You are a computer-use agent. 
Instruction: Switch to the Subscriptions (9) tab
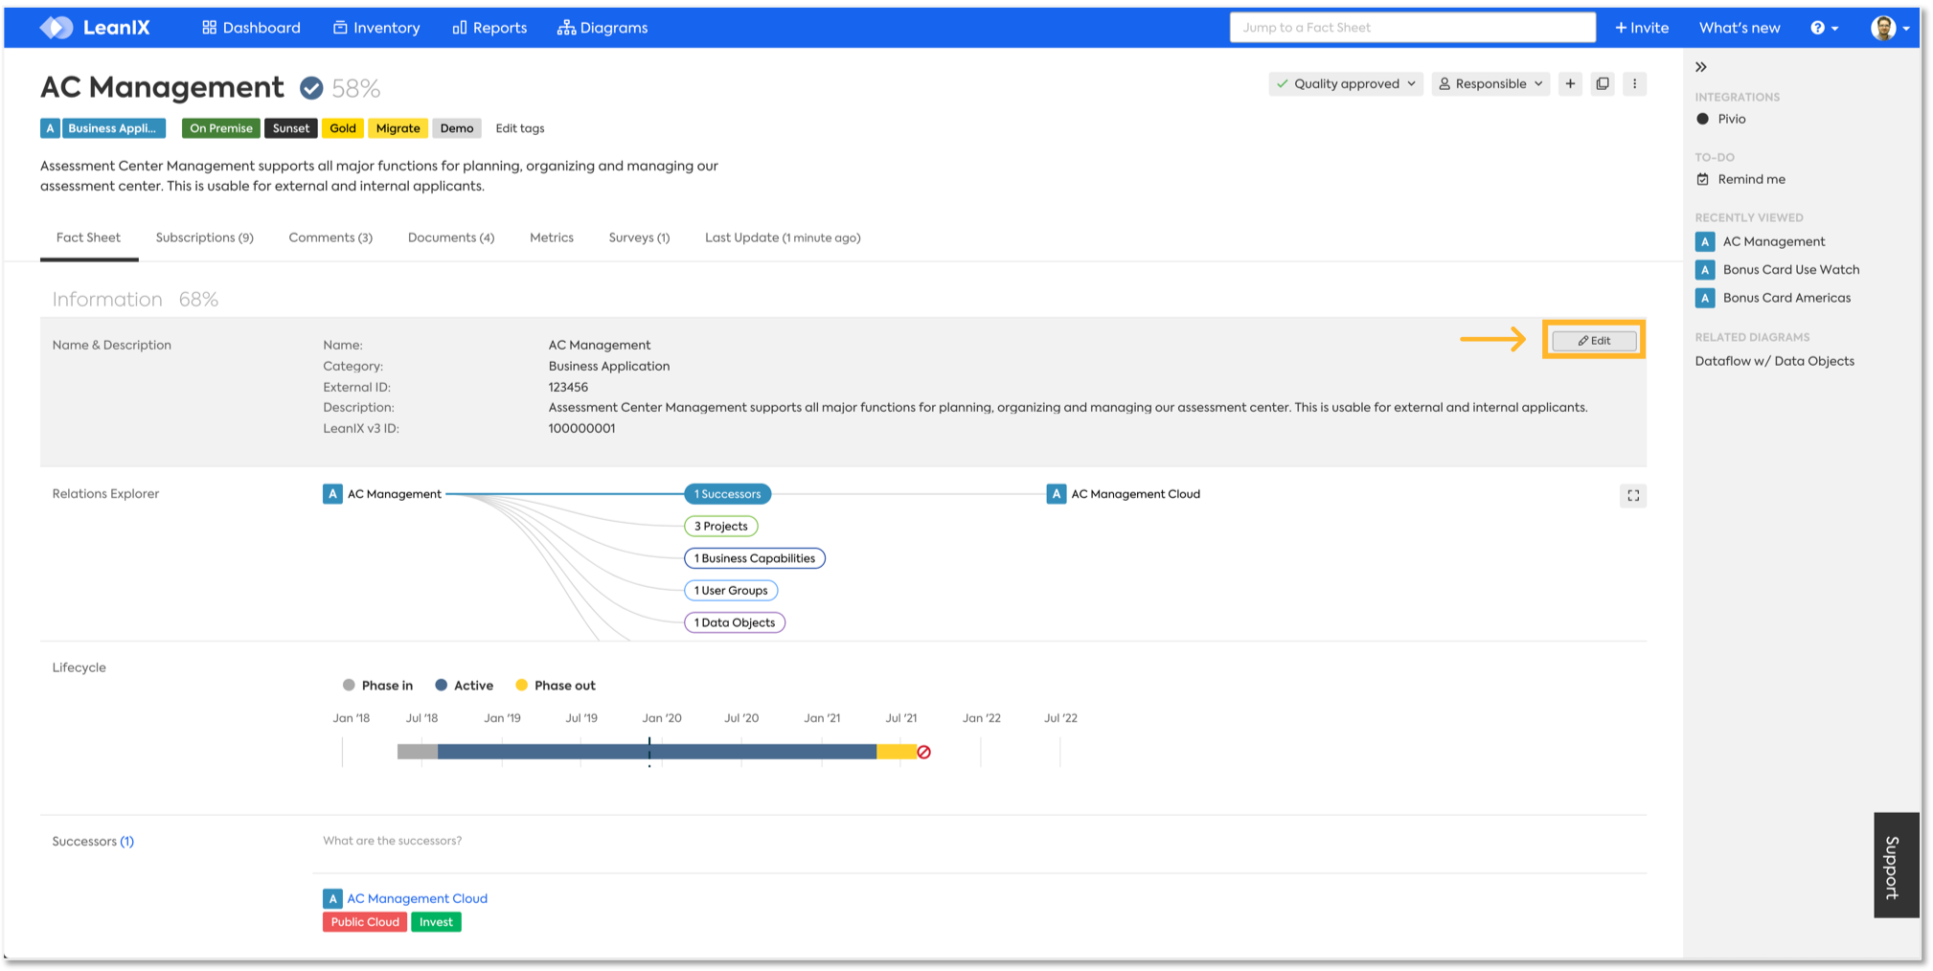pos(205,237)
